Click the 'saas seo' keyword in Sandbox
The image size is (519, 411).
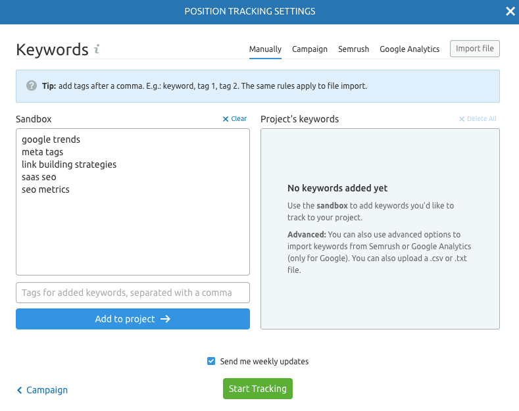click(39, 177)
